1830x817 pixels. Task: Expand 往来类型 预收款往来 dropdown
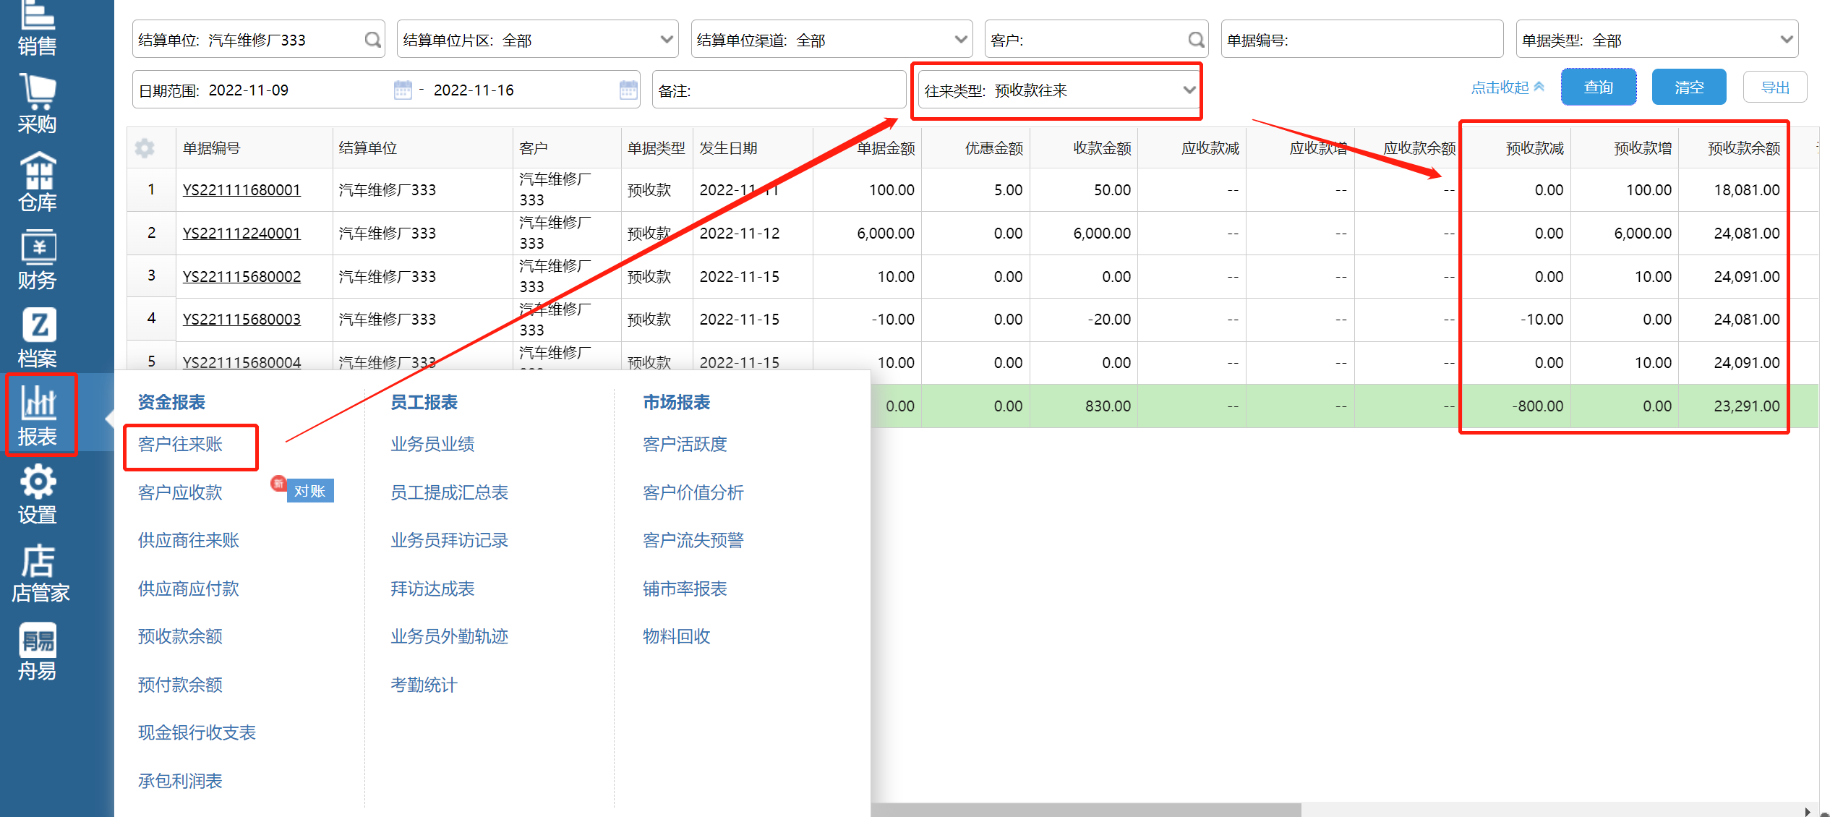tap(1189, 90)
